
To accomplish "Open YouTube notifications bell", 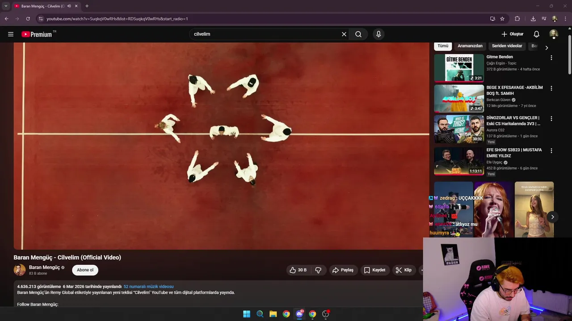I will tap(537, 34).
